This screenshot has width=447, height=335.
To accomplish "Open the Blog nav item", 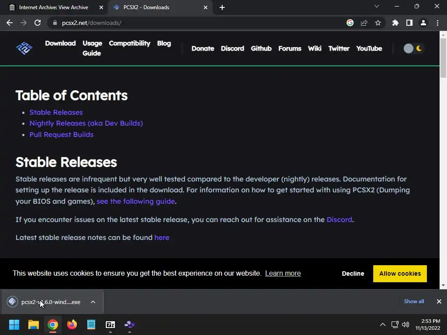I will [164, 43].
